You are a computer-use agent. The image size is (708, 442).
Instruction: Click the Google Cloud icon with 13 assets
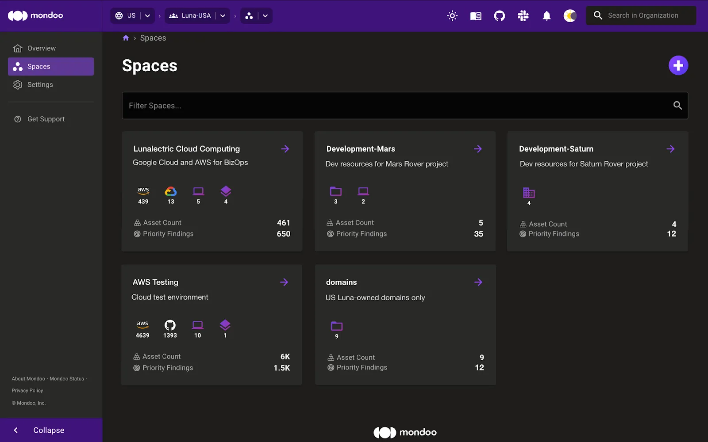pos(171,191)
